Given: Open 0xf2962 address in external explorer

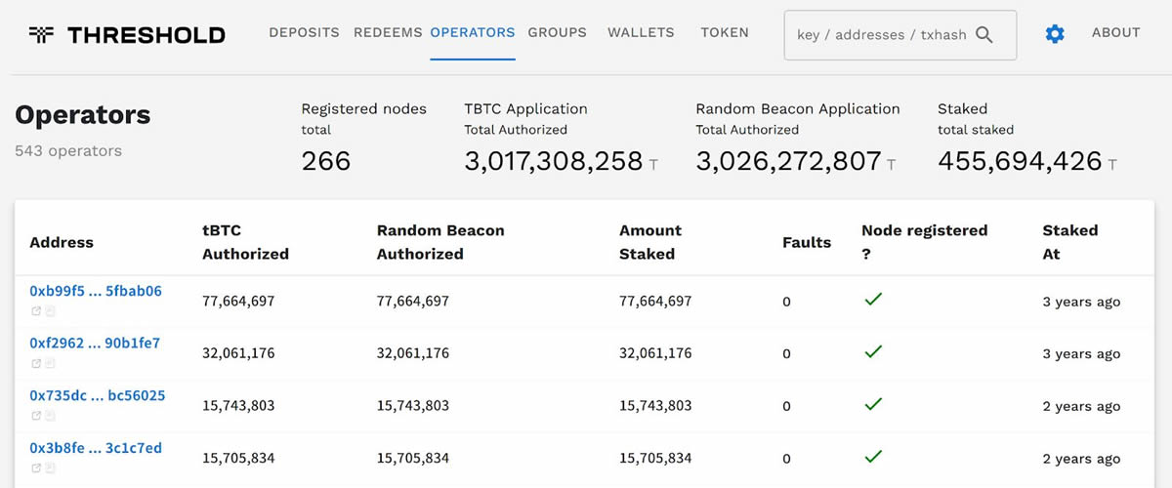Looking at the screenshot, I should (x=36, y=364).
